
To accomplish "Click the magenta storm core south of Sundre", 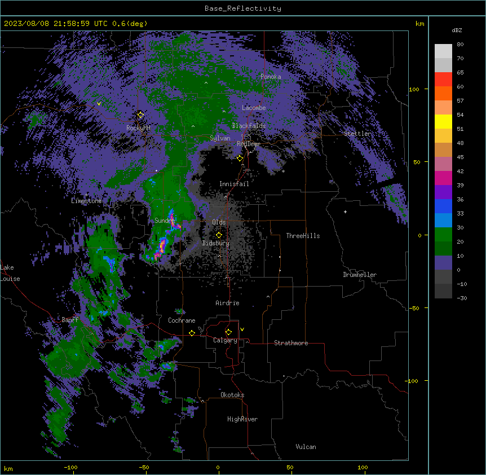I will pos(161,246).
